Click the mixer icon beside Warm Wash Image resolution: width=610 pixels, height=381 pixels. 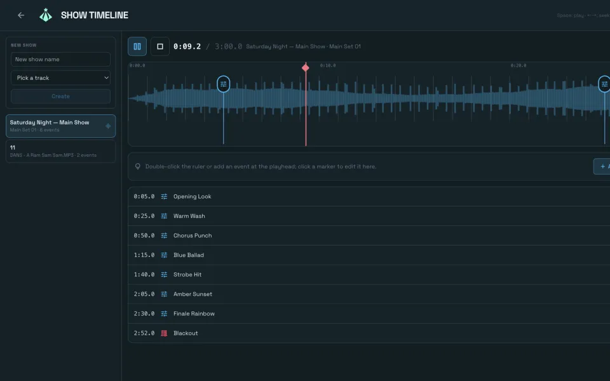(x=164, y=216)
